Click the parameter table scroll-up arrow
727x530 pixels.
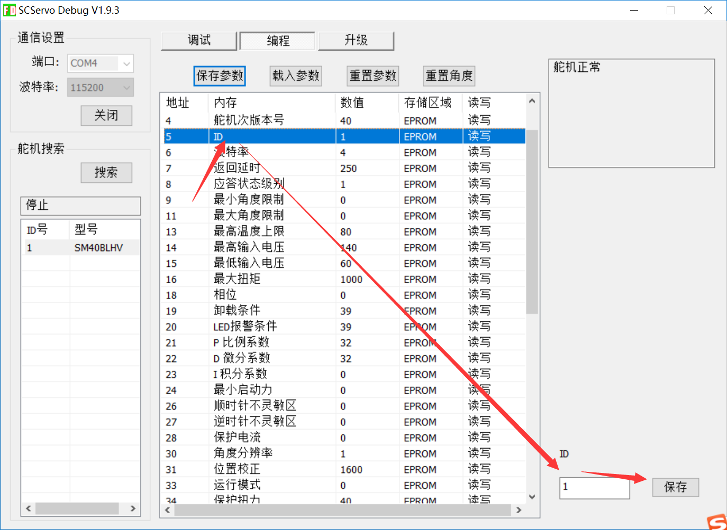pos(532,101)
